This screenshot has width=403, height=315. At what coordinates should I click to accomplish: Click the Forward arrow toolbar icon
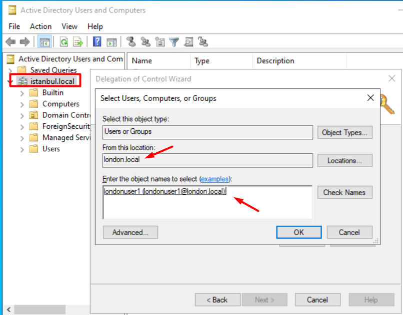[x=24, y=42]
